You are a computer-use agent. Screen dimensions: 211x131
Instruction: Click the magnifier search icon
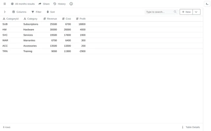click(x=175, y=12)
